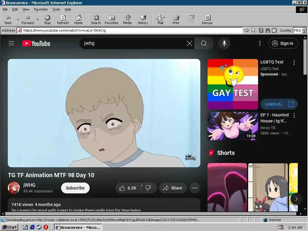The width and height of the screenshot is (308, 231).
Task: Refresh the current page
Action: (x=63, y=20)
